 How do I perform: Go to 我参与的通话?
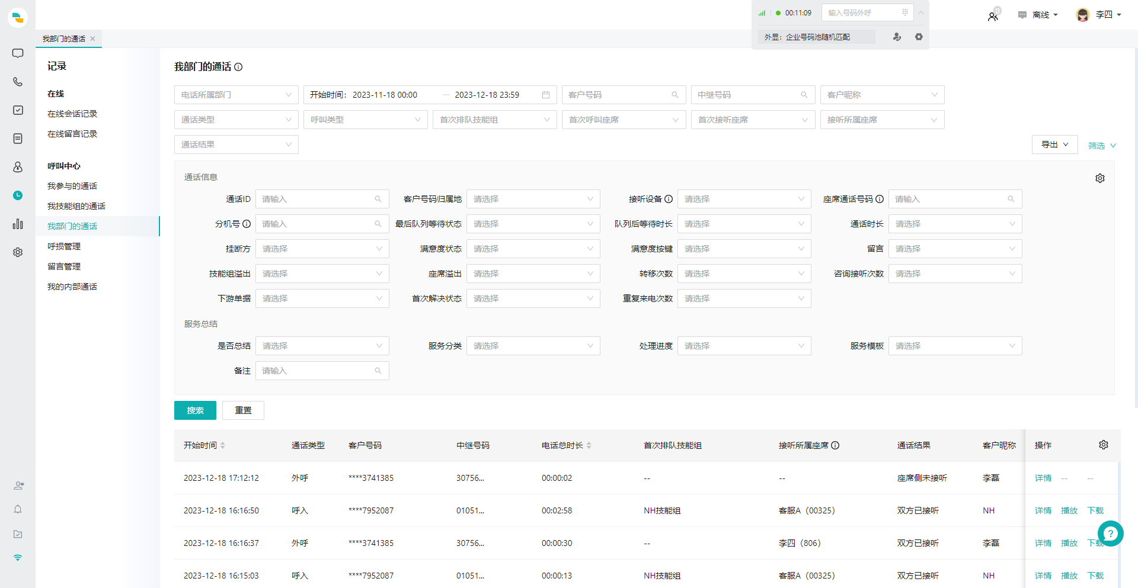coord(72,186)
